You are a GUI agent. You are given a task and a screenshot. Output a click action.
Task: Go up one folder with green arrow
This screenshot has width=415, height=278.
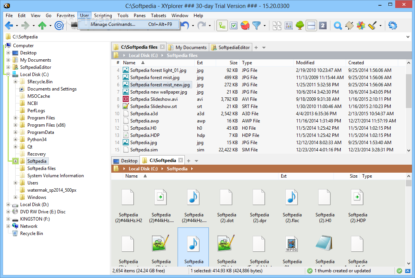point(42,25)
